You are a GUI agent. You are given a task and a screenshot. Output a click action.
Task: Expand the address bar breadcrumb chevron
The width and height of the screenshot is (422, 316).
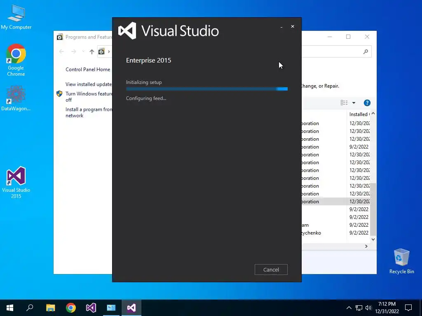[x=109, y=51]
